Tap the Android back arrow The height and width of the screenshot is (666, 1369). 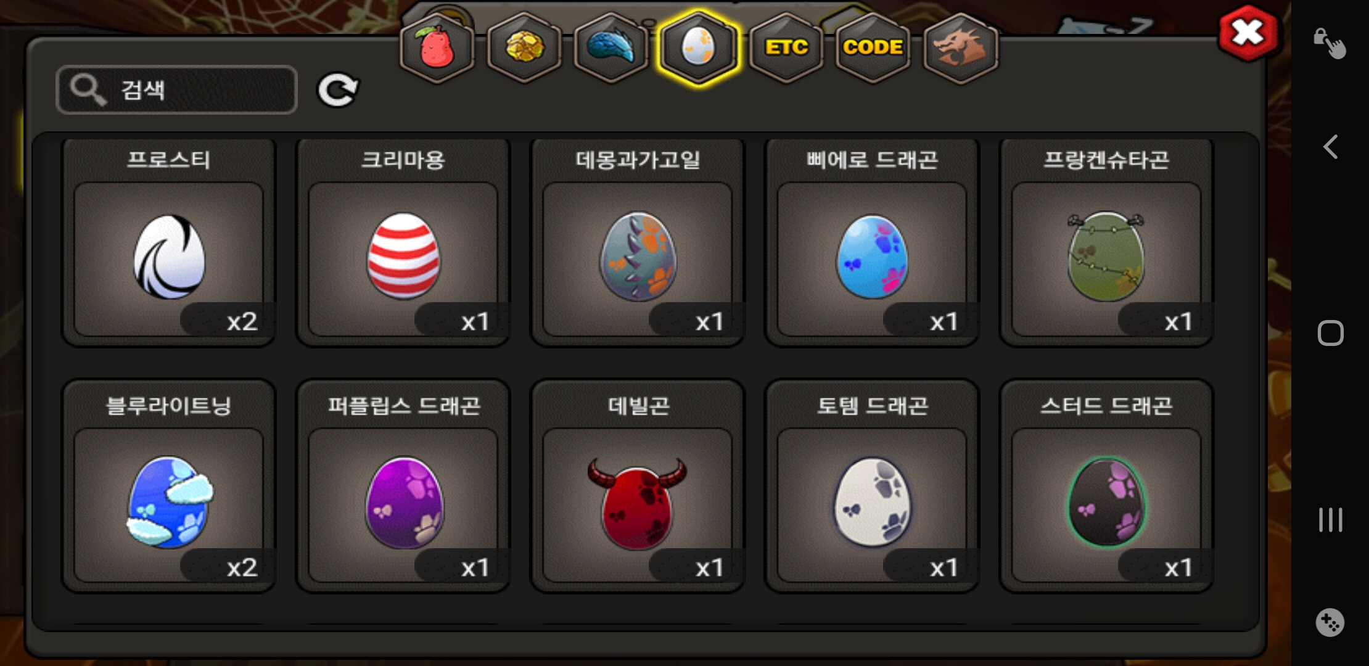tap(1330, 147)
